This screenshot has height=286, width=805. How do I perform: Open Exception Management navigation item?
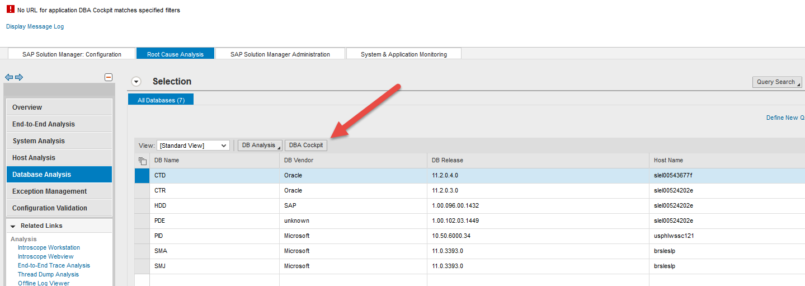coord(59,191)
